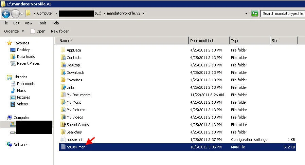
Task: Click the Saved Games folder name
Action: pos(78,125)
